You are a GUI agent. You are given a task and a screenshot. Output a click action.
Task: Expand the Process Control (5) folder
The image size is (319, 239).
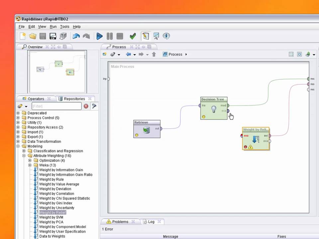point(18,118)
